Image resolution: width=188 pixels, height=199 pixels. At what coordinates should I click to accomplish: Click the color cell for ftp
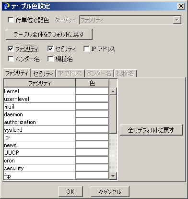92,176
